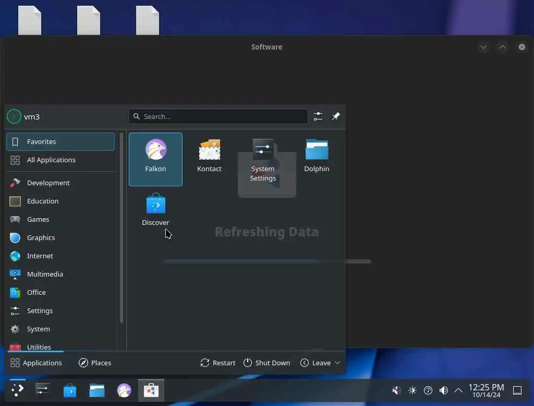
Task: Click the Leave button
Action: pyautogui.click(x=315, y=363)
